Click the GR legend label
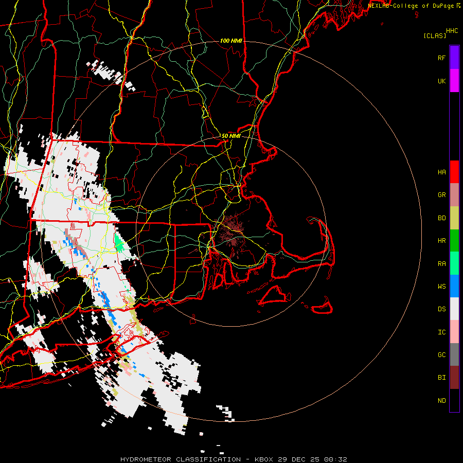 441,195
